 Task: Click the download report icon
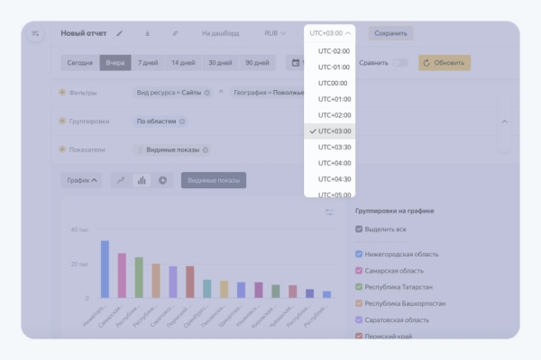coord(148,33)
